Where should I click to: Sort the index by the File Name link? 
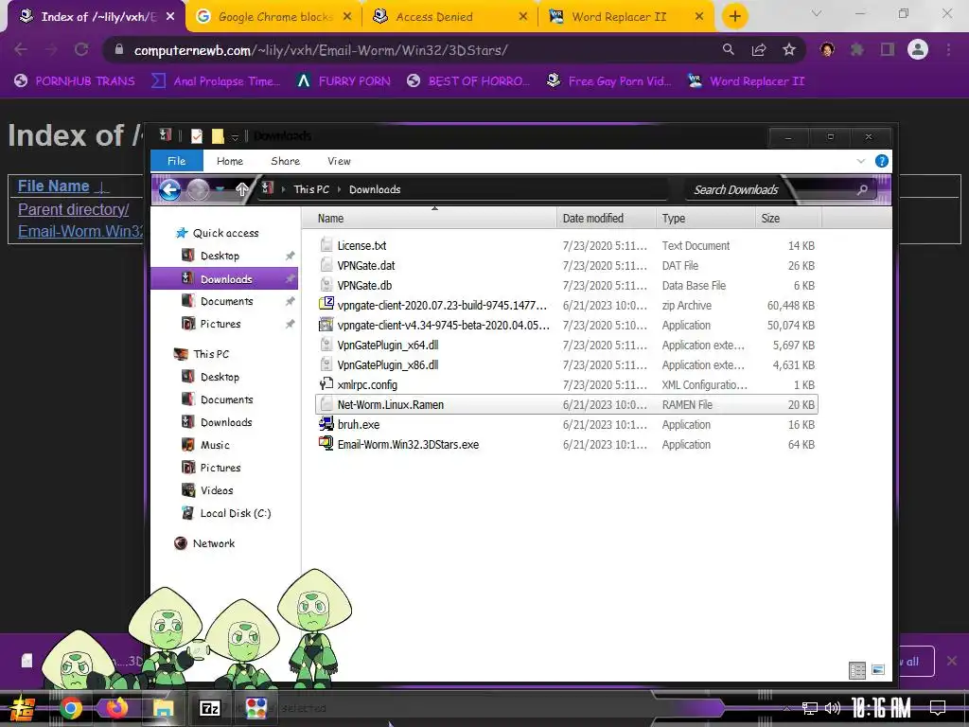click(54, 186)
